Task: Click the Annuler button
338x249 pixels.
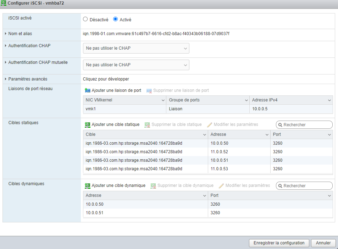Action: point(323,243)
